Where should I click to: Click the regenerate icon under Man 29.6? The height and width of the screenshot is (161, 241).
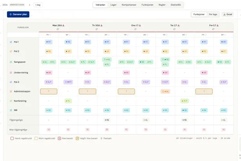pos(58,29)
